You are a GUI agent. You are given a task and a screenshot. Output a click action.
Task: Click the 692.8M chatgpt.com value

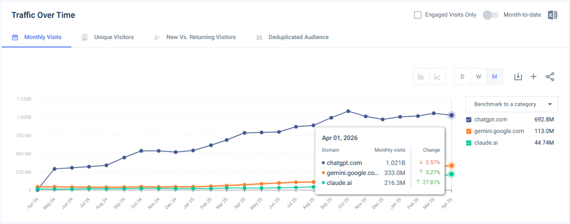[x=544, y=119]
